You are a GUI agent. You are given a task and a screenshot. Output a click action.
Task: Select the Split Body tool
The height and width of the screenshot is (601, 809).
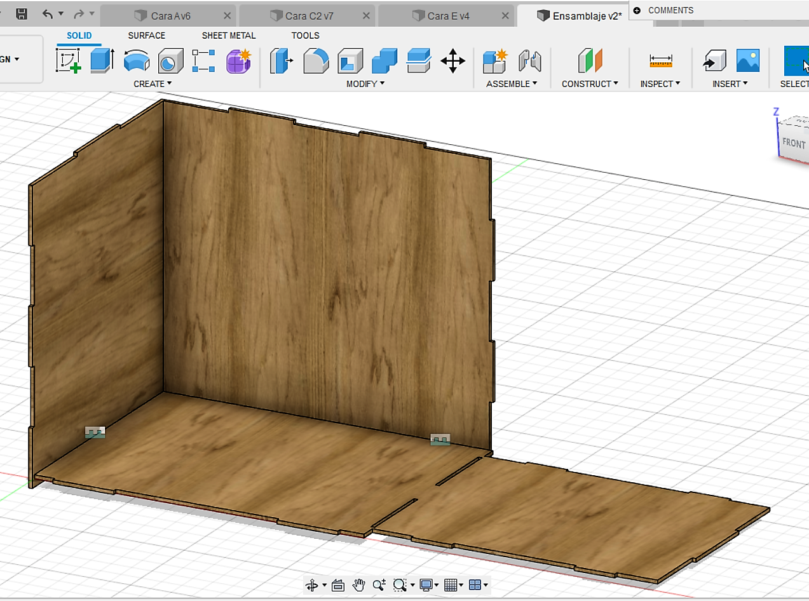point(419,62)
